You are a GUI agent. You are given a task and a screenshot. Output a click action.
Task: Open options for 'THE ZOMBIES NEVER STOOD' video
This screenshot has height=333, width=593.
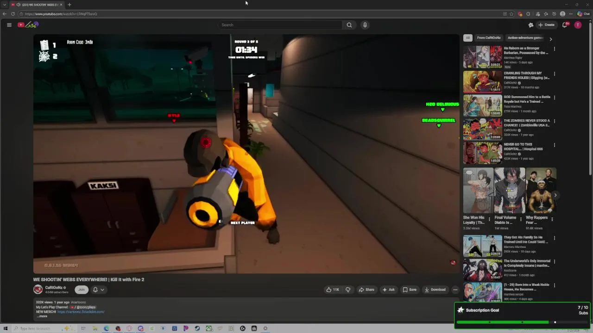(x=554, y=121)
